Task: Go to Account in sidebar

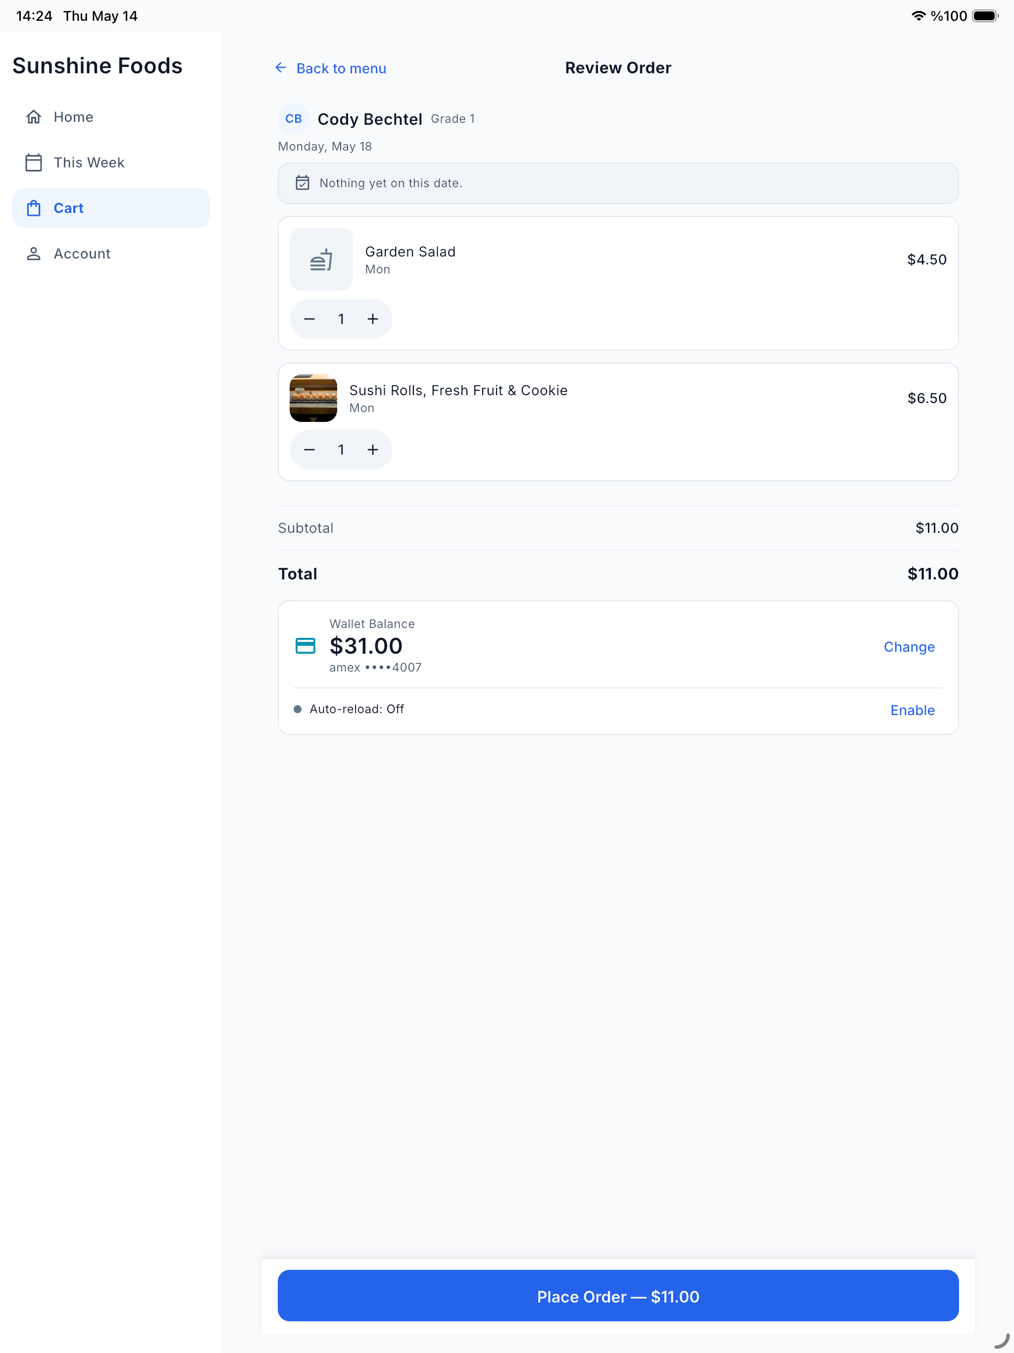Action: pos(111,254)
